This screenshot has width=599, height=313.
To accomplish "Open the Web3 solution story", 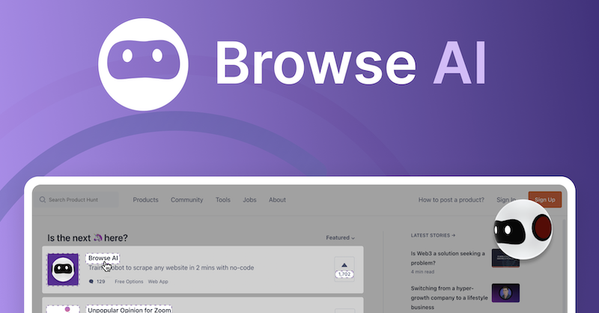I will (x=448, y=258).
